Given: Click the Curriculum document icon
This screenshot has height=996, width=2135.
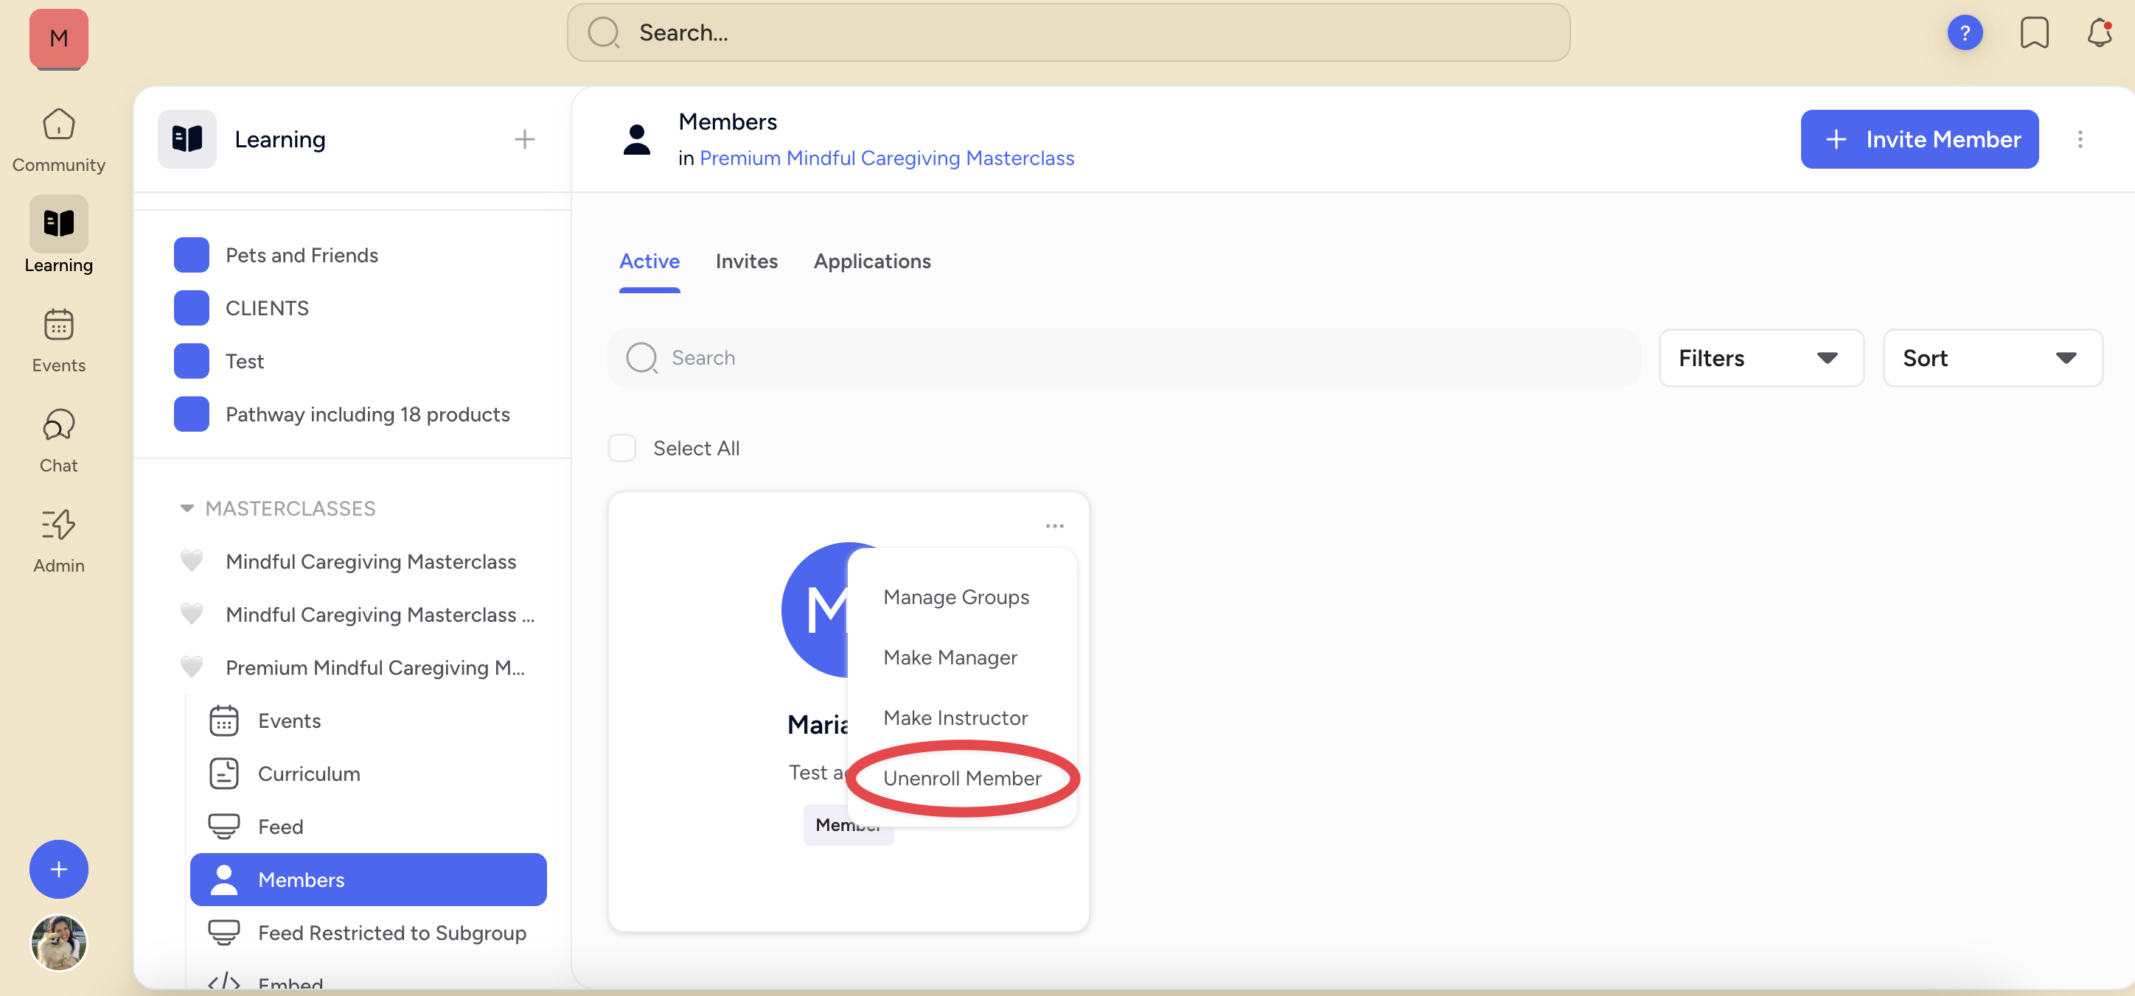Looking at the screenshot, I should (x=224, y=774).
